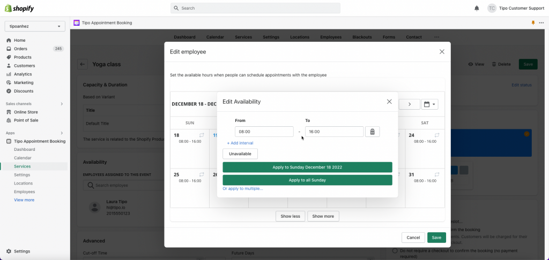Click the Shopify search bar

(255, 8)
